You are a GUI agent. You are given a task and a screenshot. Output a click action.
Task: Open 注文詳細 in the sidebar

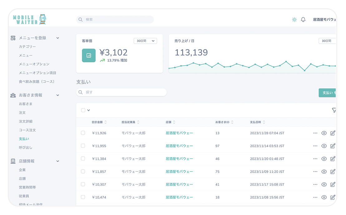tap(26, 121)
